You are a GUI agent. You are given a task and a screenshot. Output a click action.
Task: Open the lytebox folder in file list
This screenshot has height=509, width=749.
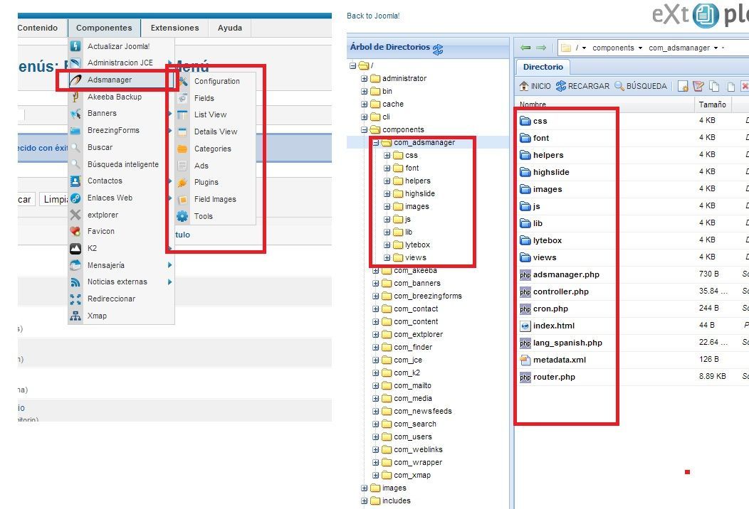click(548, 240)
